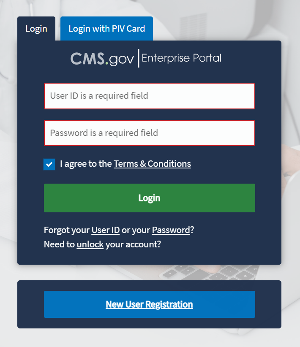This screenshot has width=300, height=347.
Task: Follow the forgot User ID link
Action: pyautogui.click(x=106, y=230)
